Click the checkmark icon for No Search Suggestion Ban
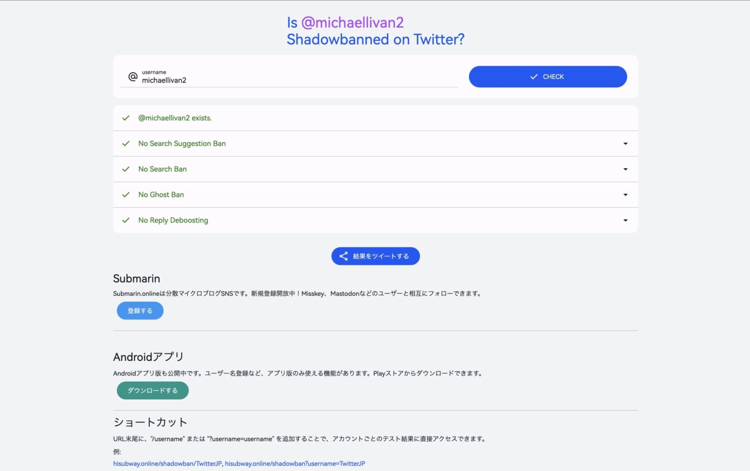Viewport: 750px width, 471px height. (126, 143)
